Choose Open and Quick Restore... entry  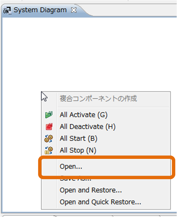click(x=106, y=202)
